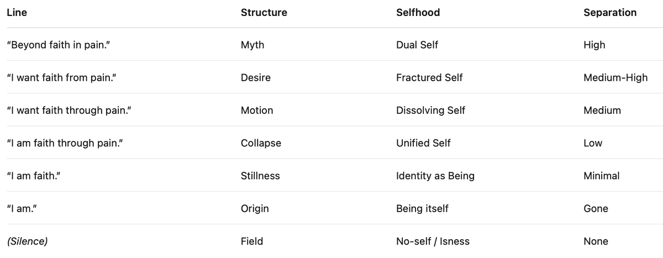Select the "Dual Self" selfhood cell

pos(417,45)
